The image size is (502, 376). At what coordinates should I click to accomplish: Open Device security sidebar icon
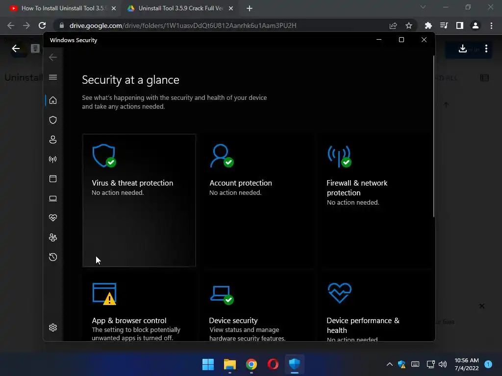tap(53, 199)
